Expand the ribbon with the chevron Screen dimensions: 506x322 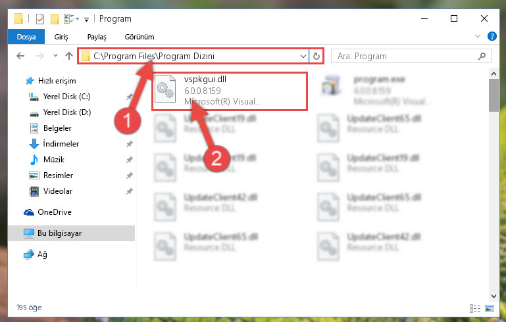pos(478,36)
